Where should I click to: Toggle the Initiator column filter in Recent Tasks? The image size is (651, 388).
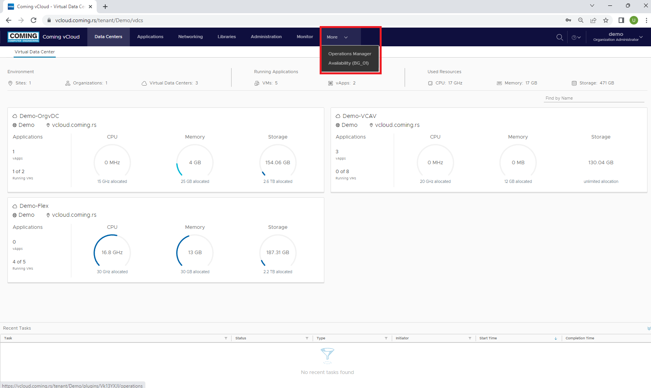coord(470,338)
